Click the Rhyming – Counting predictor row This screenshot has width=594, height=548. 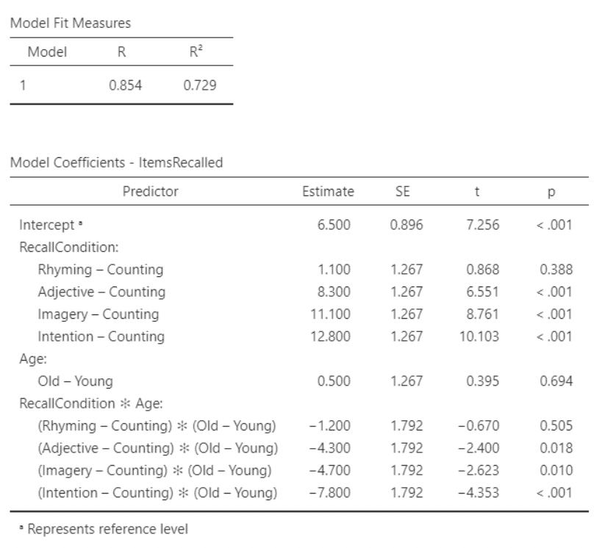[x=101, y=270]
